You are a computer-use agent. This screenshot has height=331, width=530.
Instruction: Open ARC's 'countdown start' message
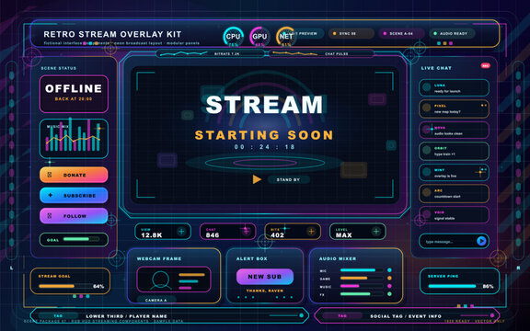click(x=454, y=193)
